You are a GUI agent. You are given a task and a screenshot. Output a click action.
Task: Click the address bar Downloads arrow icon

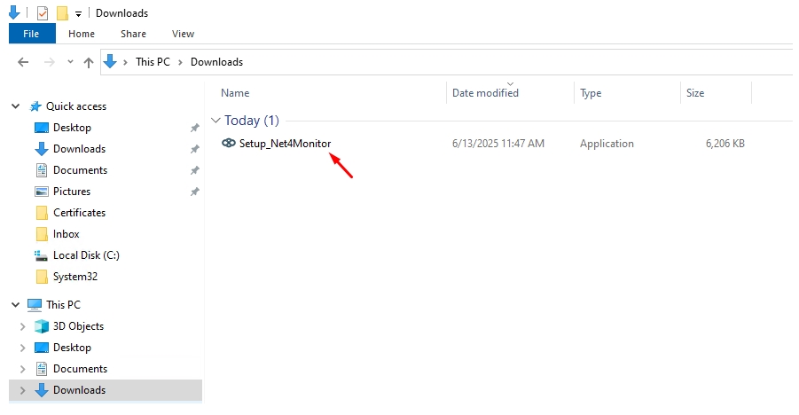110,62
